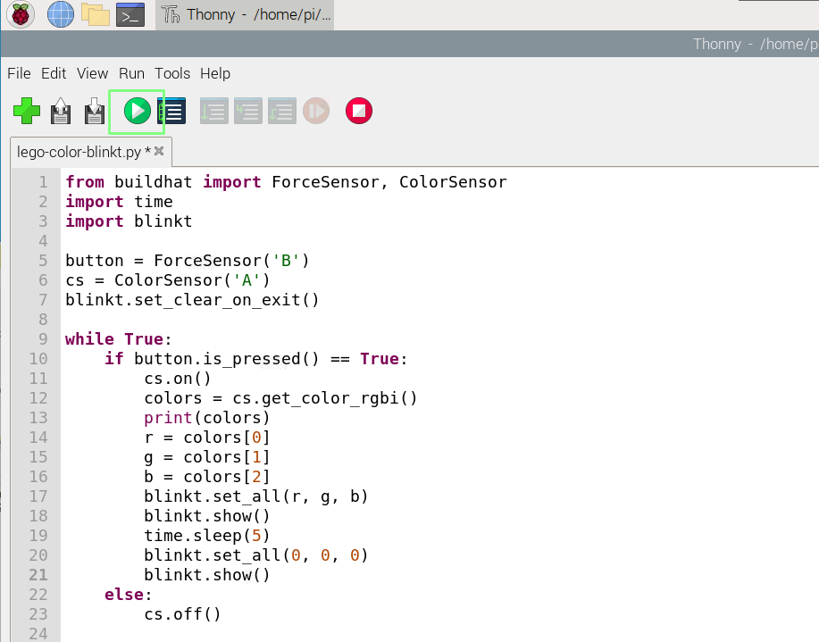Close the lego-color-blinkt.py tab
The image size is (819, 642).
click(x=158, y=151)
